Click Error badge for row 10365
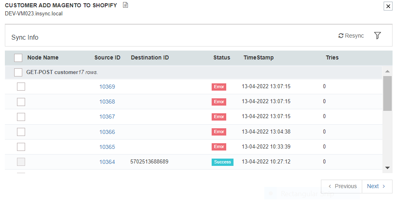The width and height of the screenshot is (397, 212). point(219,146)
